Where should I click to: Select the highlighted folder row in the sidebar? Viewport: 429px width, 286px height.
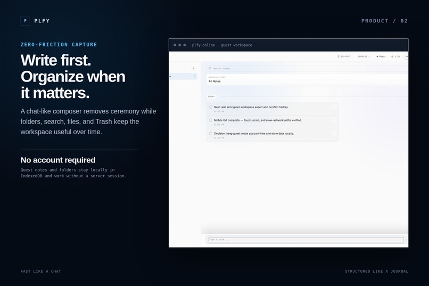[x=183, y=76]
